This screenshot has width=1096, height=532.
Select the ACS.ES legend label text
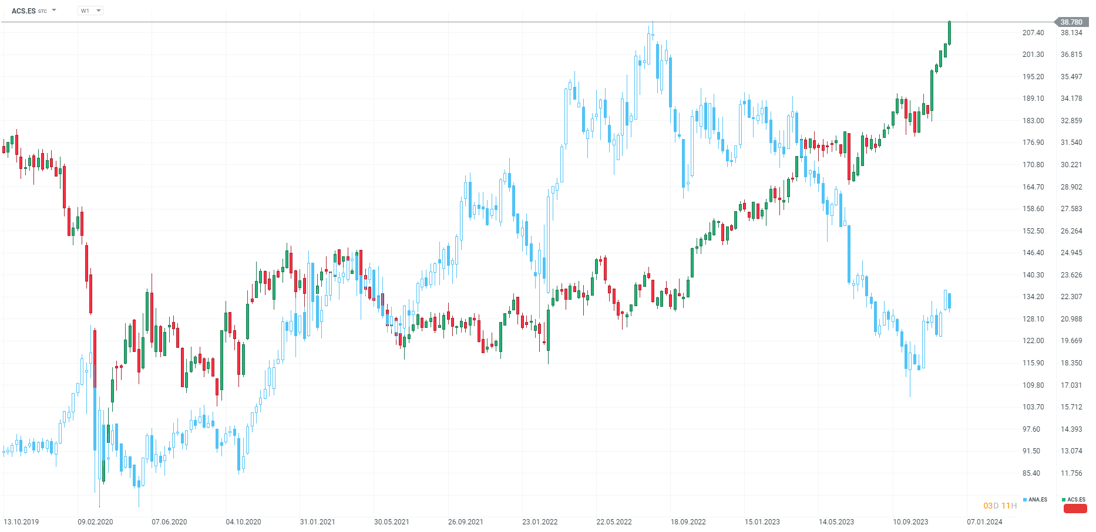click(x=1077, y=500)
